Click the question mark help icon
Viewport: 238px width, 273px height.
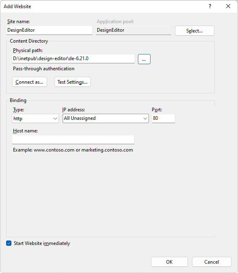tap(210, 6)
